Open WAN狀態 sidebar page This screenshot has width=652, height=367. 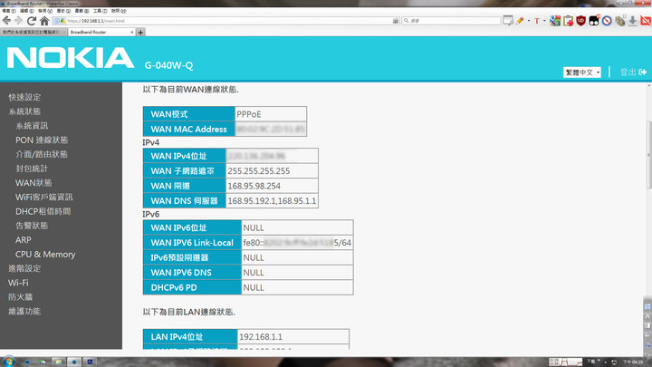pyautogui.click(x=34, y=183)
